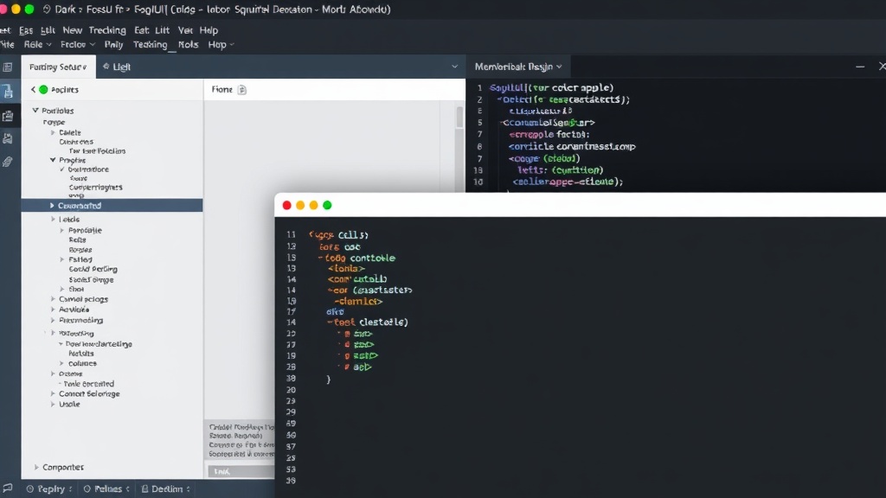Click the icon beside the "Light" tab label
This screenshot has width=886, height=498.
pyautogui.click(x=106, y=67)
